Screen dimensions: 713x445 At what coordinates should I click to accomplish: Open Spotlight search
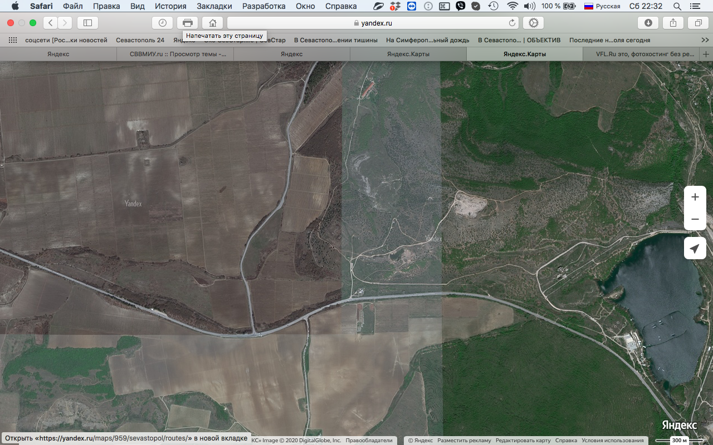(x=677, y=6)
